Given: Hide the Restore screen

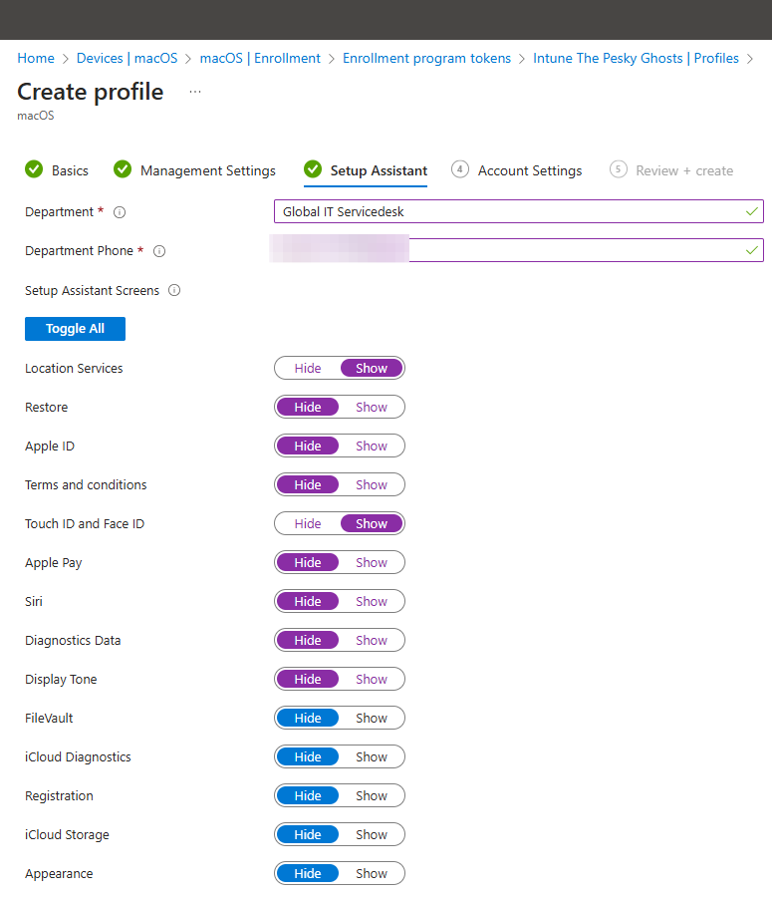Looking at the screenshot, I should tap(308, 407).
